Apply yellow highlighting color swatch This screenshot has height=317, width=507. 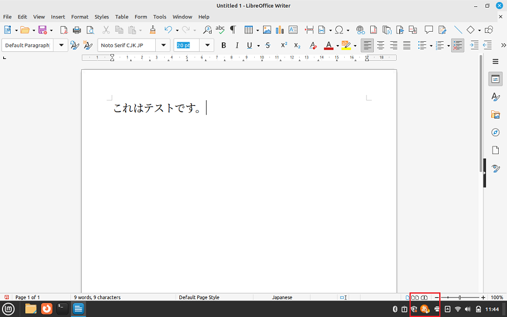pos(346,46)
